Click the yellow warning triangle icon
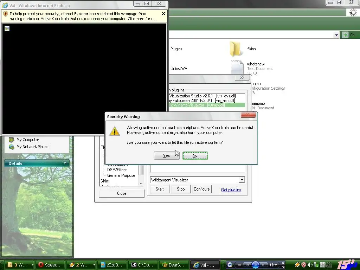 point(114,131)
